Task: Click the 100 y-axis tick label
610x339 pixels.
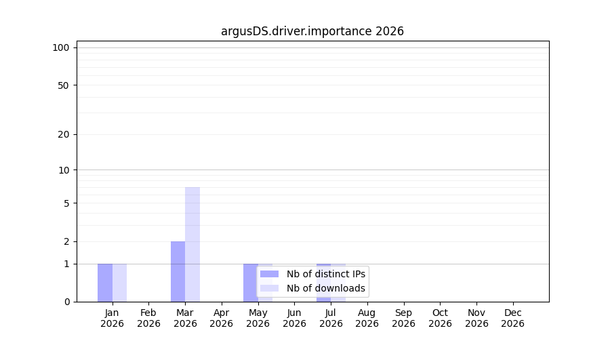Action: click(x=61, y=48)
